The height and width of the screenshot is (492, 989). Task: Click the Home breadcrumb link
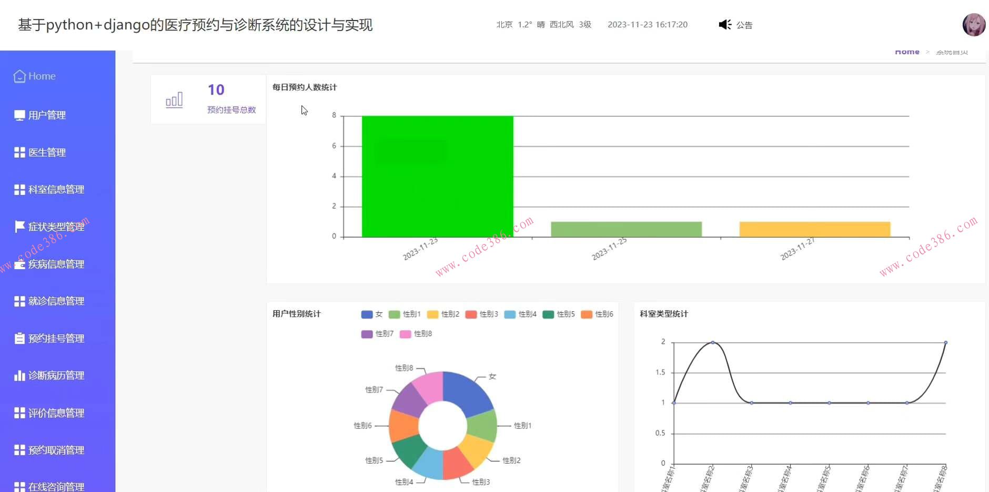[907, 52]
